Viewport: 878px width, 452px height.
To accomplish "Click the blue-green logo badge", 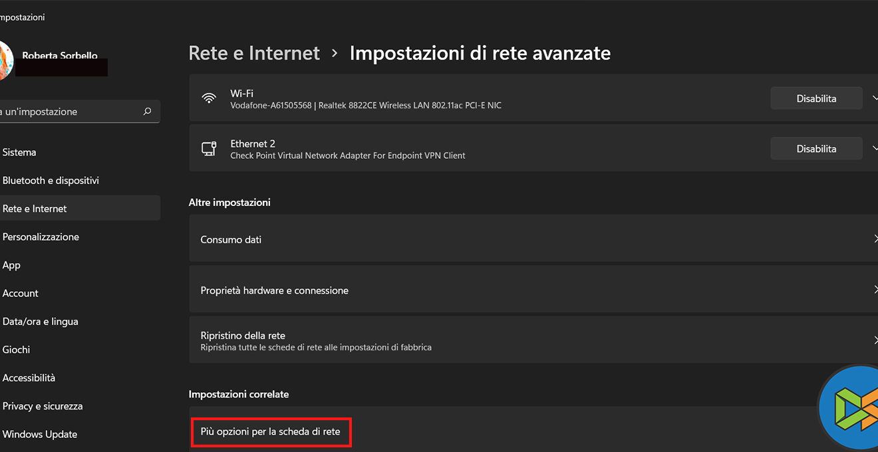I will [850, 407].
